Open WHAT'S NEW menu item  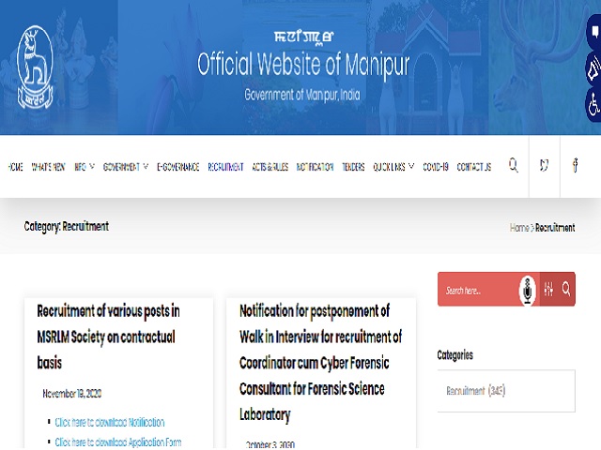click(48, 167)
